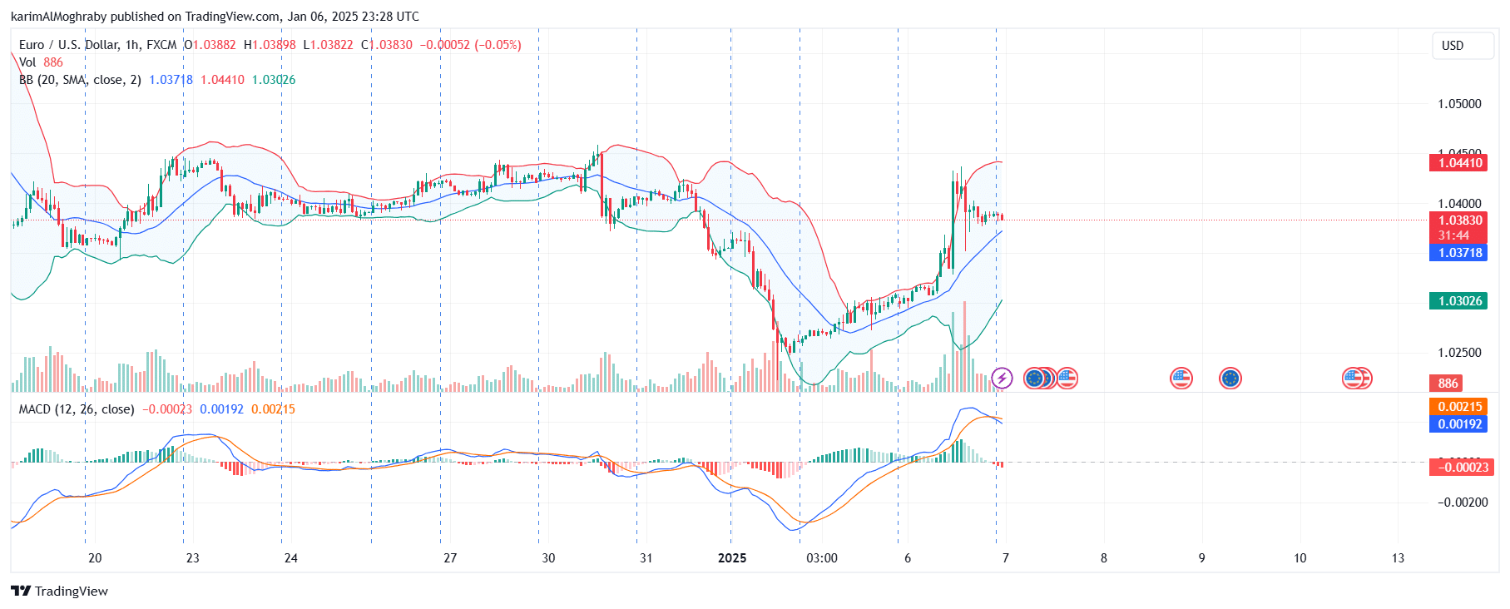Click date 13 on the time axis
This screenshot has height=609, width=1510.
coord(1399,558)
